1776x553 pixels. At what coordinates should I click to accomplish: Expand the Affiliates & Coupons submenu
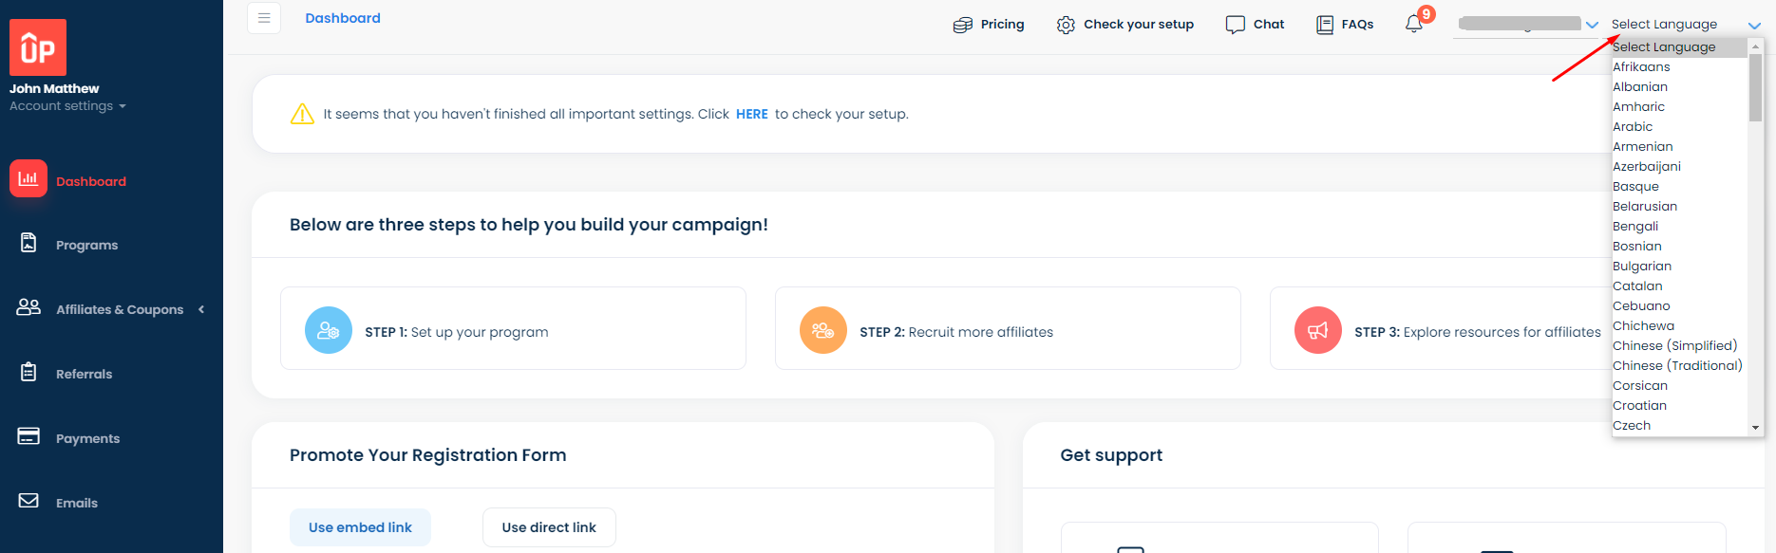click(201, 309)
